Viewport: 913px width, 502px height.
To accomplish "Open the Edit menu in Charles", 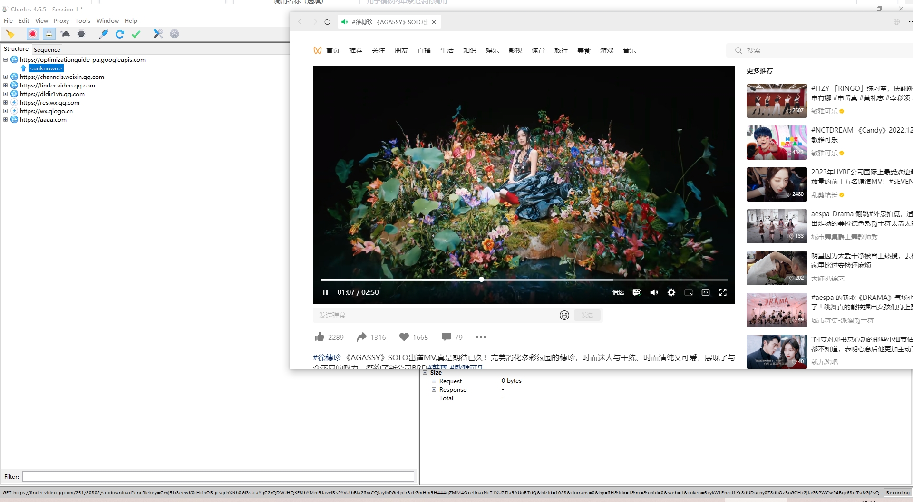I will click(x=24, y=20).
